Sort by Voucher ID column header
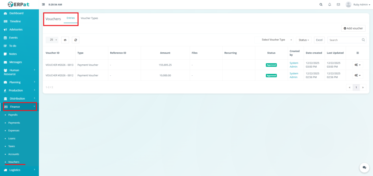The width and height of the screenshot is (373, 176). point(59,53)
